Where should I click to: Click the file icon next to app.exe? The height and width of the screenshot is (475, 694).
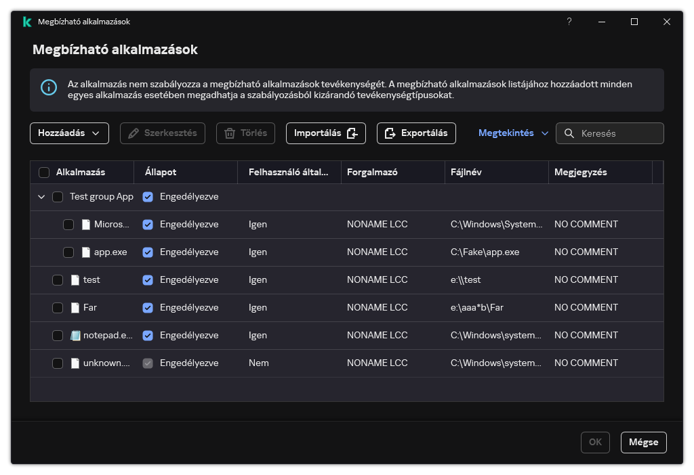click(86, 252)
